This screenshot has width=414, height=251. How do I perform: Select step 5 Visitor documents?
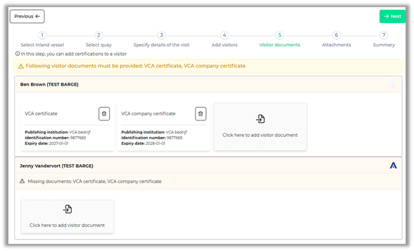tap(280, 36)
